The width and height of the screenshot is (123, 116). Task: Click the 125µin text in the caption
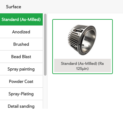point(82,69)
